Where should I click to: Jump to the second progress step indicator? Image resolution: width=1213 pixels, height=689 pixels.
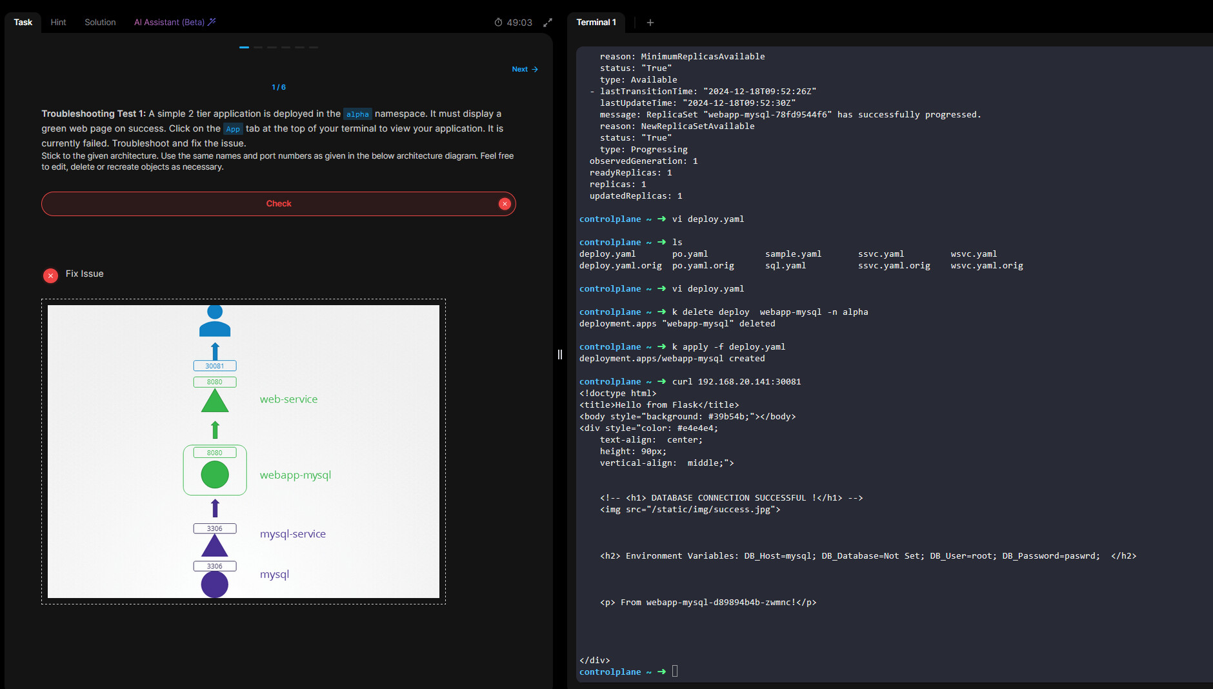pyautogui.click(x=258, y=47)
